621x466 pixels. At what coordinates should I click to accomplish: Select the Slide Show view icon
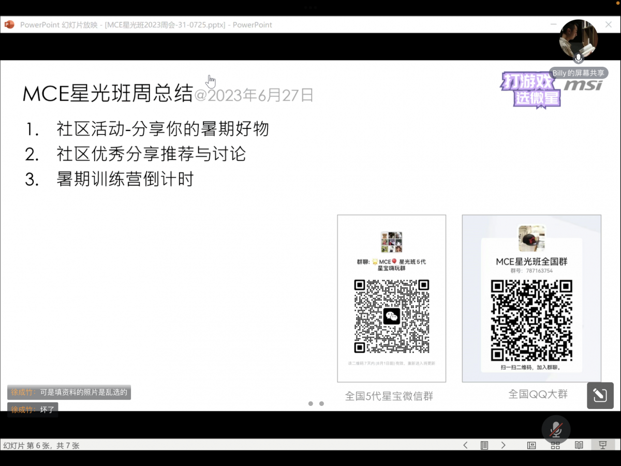[x=603, y=445]
